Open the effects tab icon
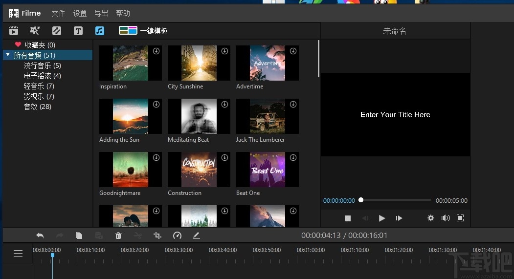514x279 pixels. 35,31
